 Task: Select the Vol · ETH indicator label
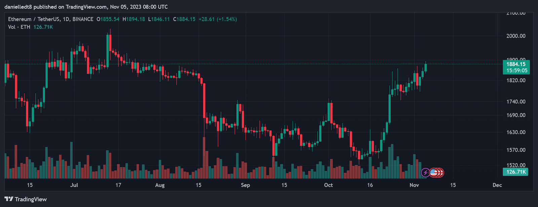pyautogui.click(x=19, y=27)
